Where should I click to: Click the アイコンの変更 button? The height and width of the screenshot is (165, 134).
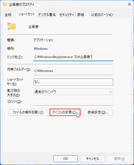(65, 112)
